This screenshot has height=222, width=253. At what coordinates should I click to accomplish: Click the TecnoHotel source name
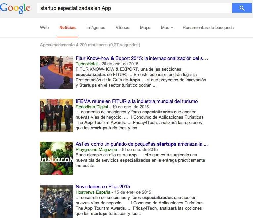tap(87, 64)
